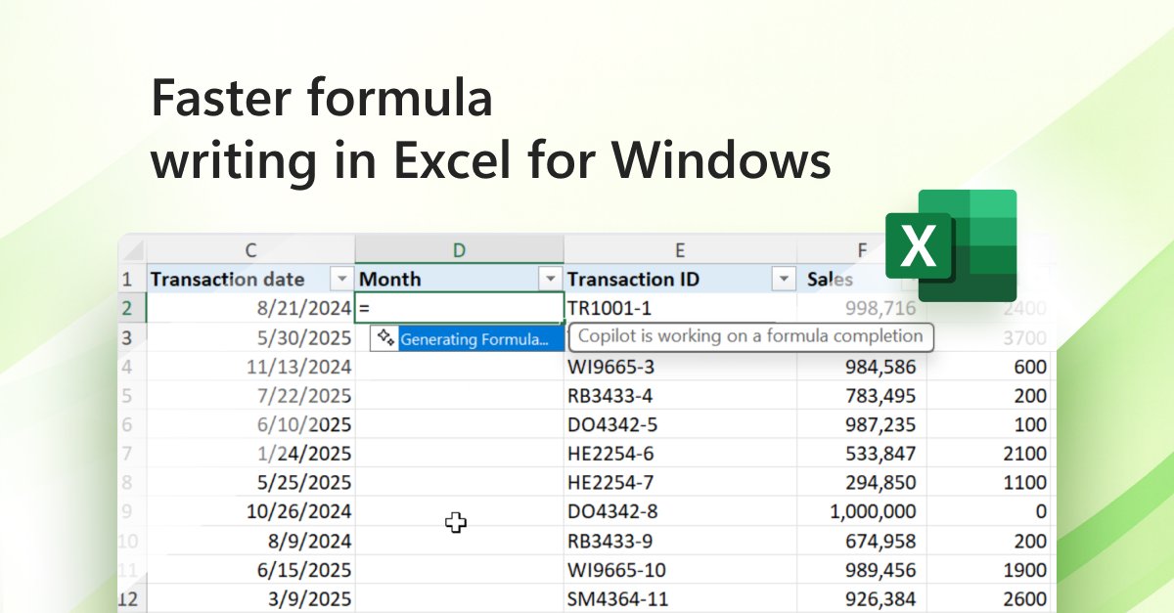
Task: Click empty Month cell beside 10/26/2024
Action: click(x=459, y=511)
